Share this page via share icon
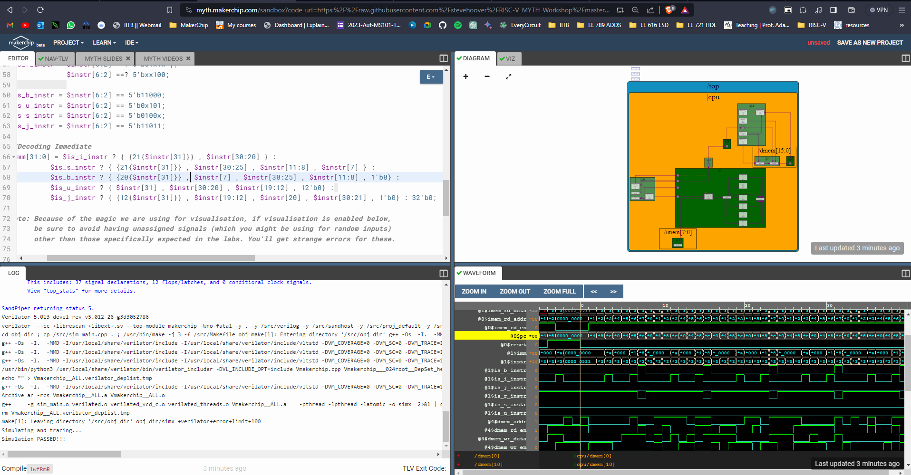This screenshot has height=475, width=911. 650,9
